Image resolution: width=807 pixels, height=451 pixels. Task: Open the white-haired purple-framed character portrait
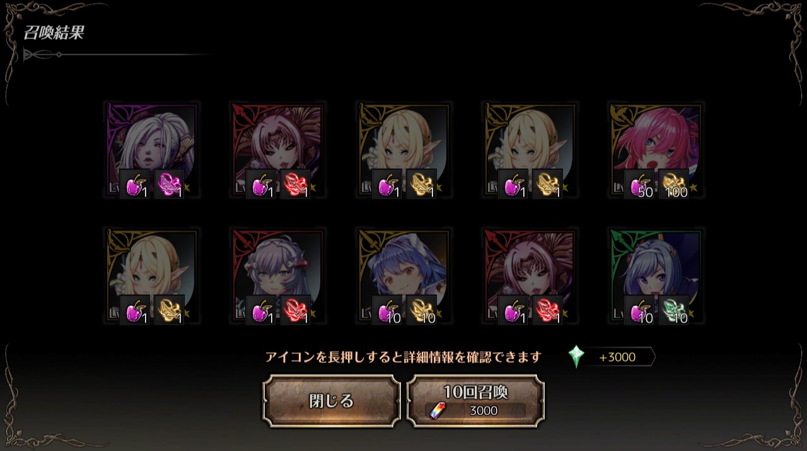coord(151,151)
